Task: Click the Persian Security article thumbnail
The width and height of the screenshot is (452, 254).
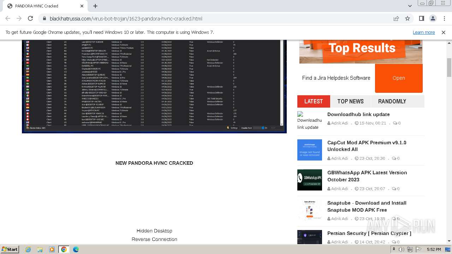Action: click(x=310, y=237)
